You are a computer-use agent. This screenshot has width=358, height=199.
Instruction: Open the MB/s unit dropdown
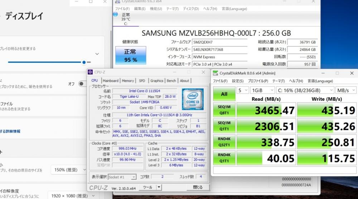pos(346,90)
